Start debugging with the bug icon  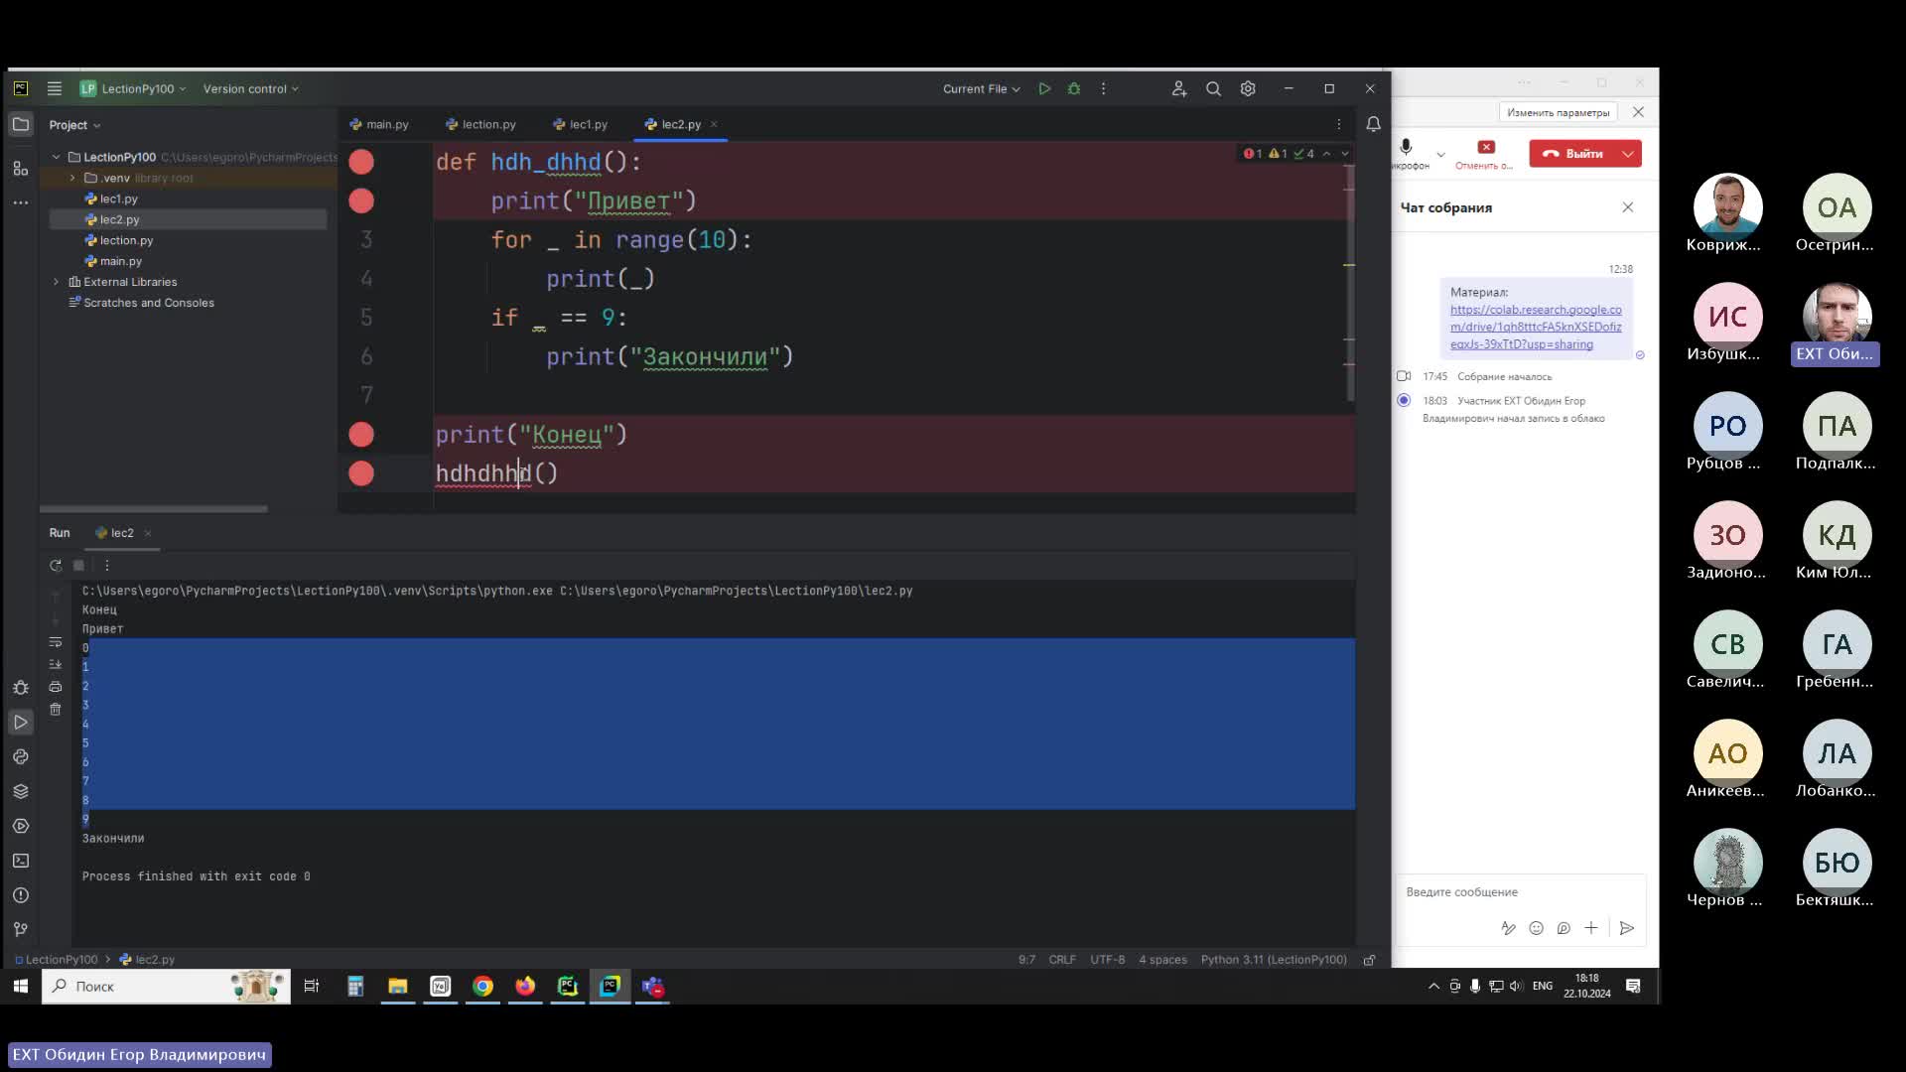(1073, 88)
